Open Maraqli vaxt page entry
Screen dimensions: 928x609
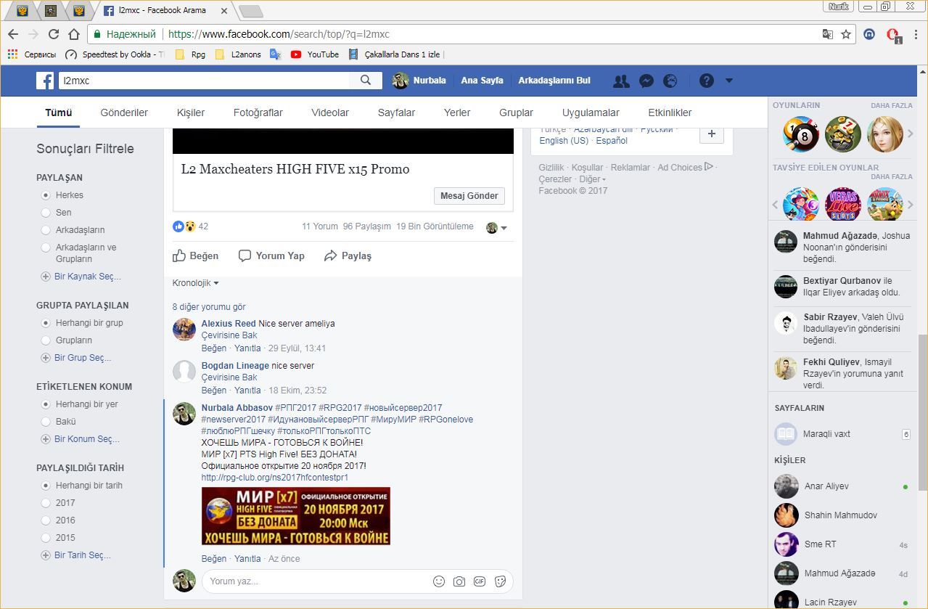click(x=842, y=434)
